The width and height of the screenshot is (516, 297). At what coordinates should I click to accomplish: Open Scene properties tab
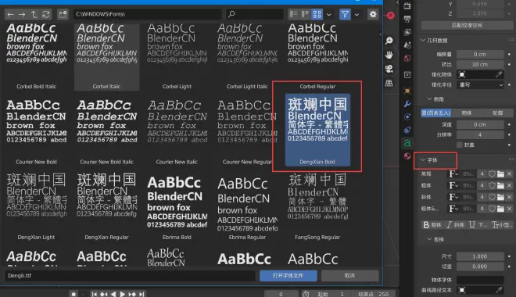click(x=407, y=45)
